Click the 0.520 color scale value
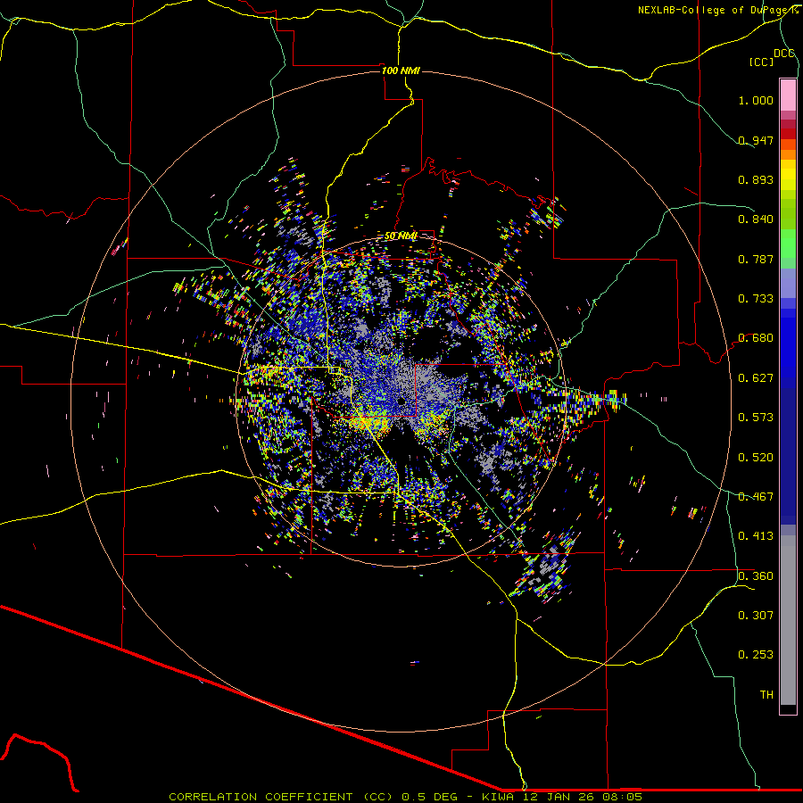Screen dimensions: 803x803 click(x=756, y=458)
